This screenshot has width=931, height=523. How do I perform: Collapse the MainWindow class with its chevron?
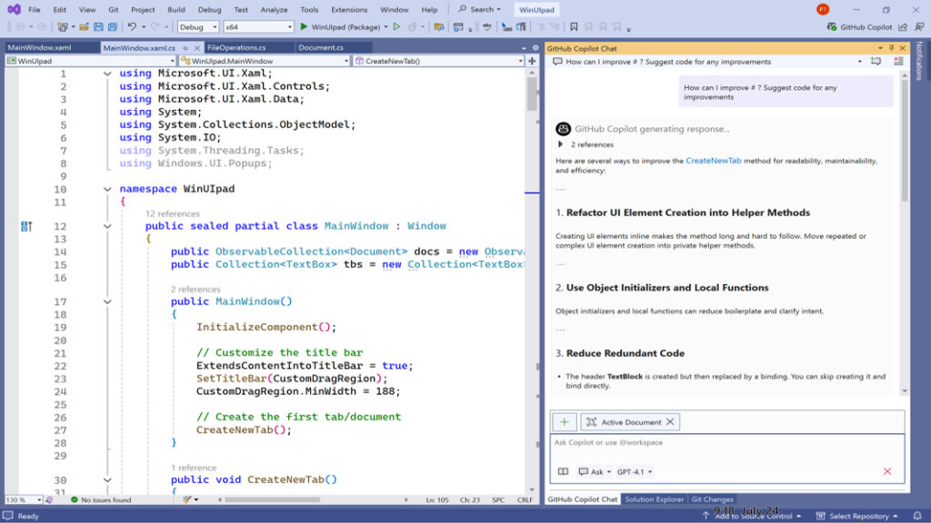(x=107, y=225)
